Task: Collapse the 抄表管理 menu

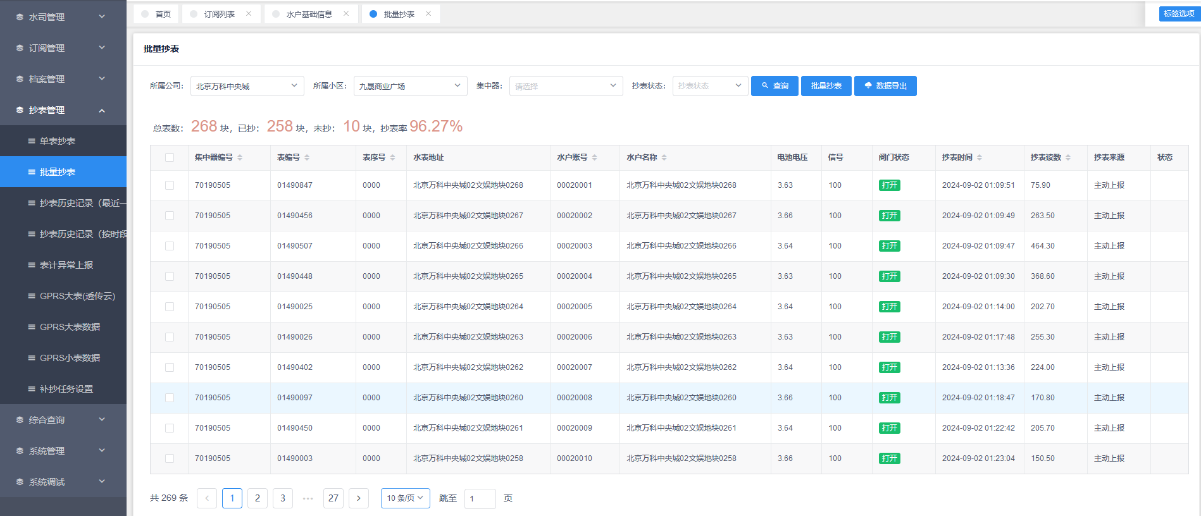Action: [x=63, y=110]
